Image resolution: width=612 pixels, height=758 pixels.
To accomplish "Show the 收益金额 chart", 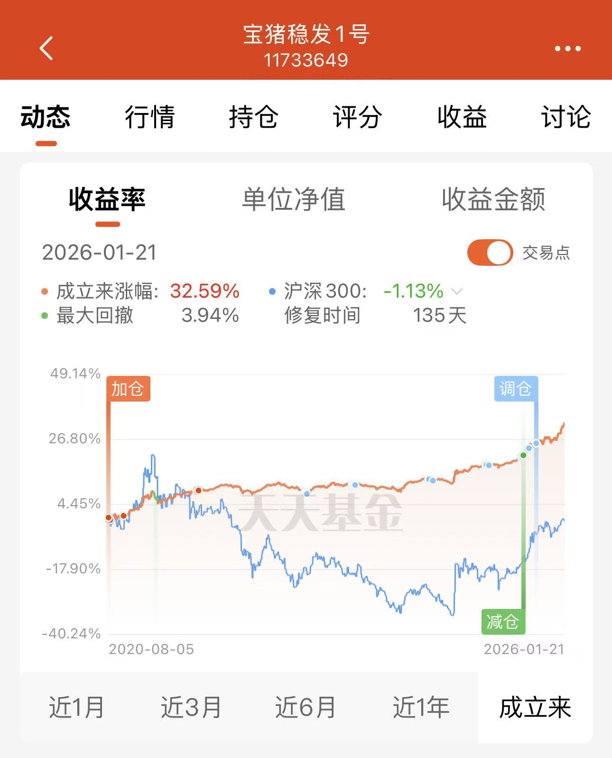I will point(493,199).
